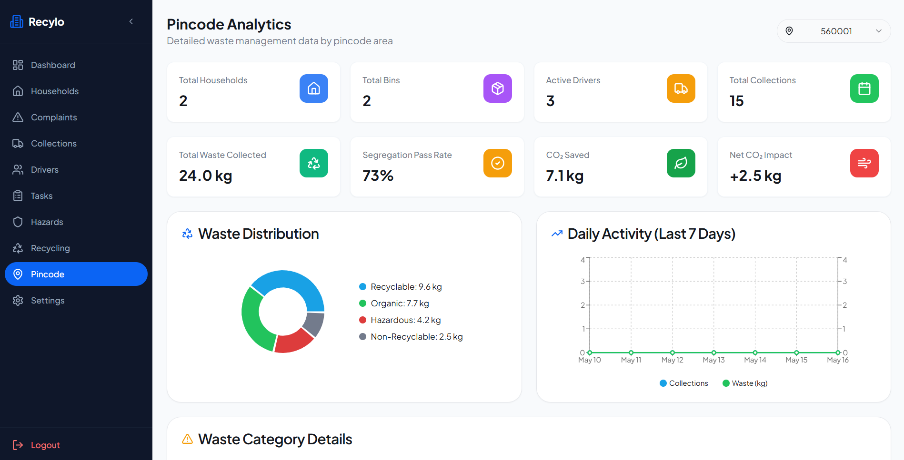Click the trend icon beside Daily Activity title
The width and height of the screenshot is (904, 460).
point(557,234)
